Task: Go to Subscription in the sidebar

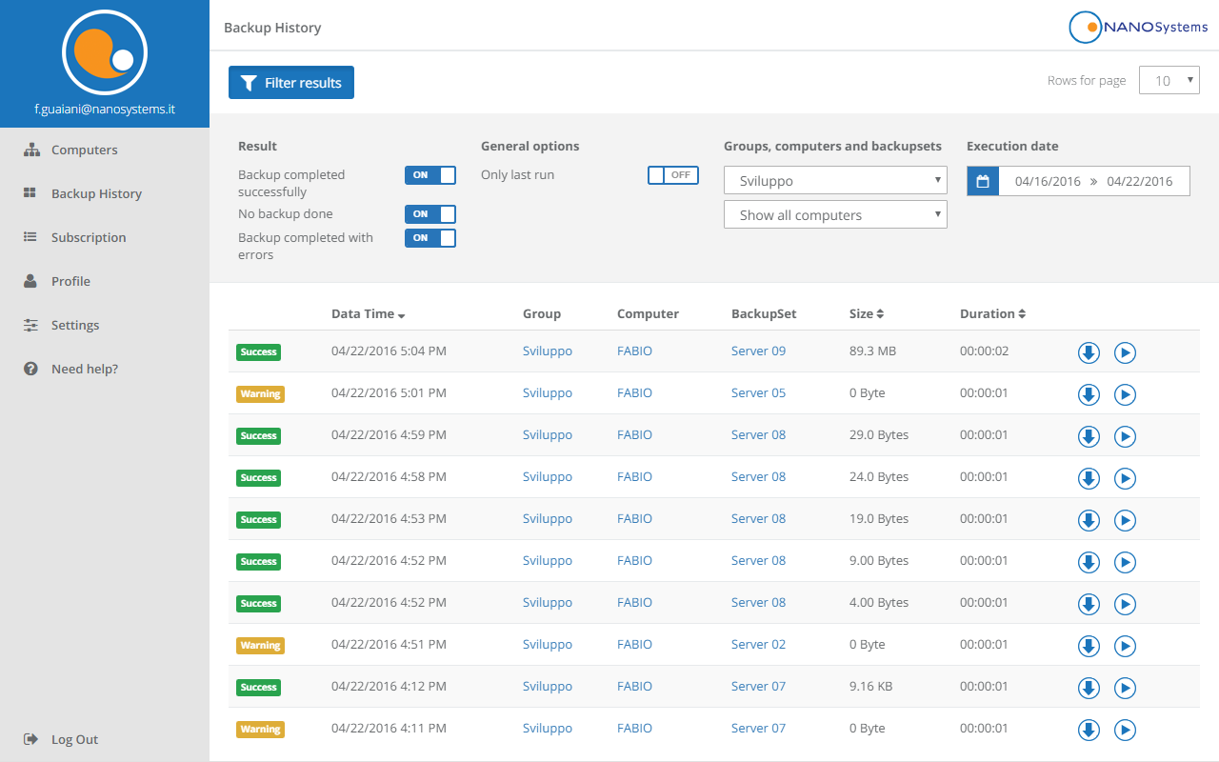Action: (88, 237)
